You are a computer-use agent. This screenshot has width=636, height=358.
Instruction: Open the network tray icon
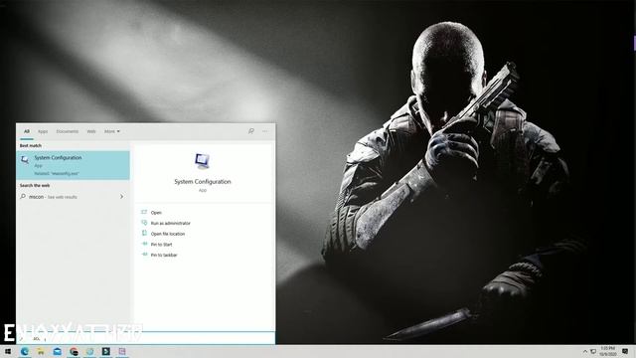click(593, 351)
